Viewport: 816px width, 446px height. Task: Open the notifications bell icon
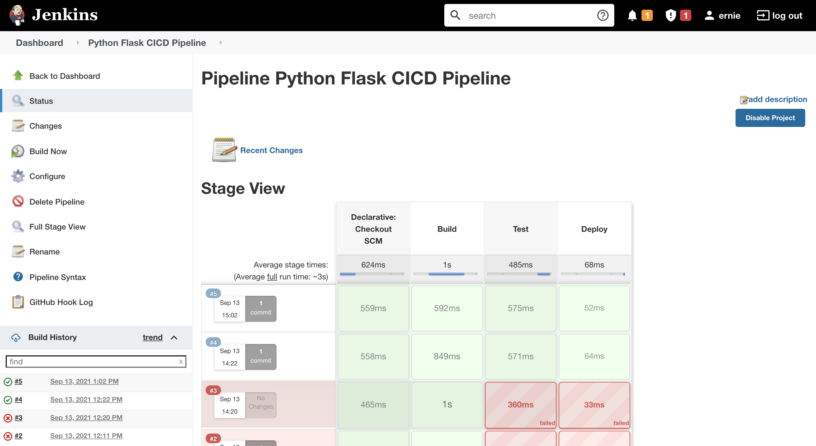pyautogui.click(x=632, y=16)
